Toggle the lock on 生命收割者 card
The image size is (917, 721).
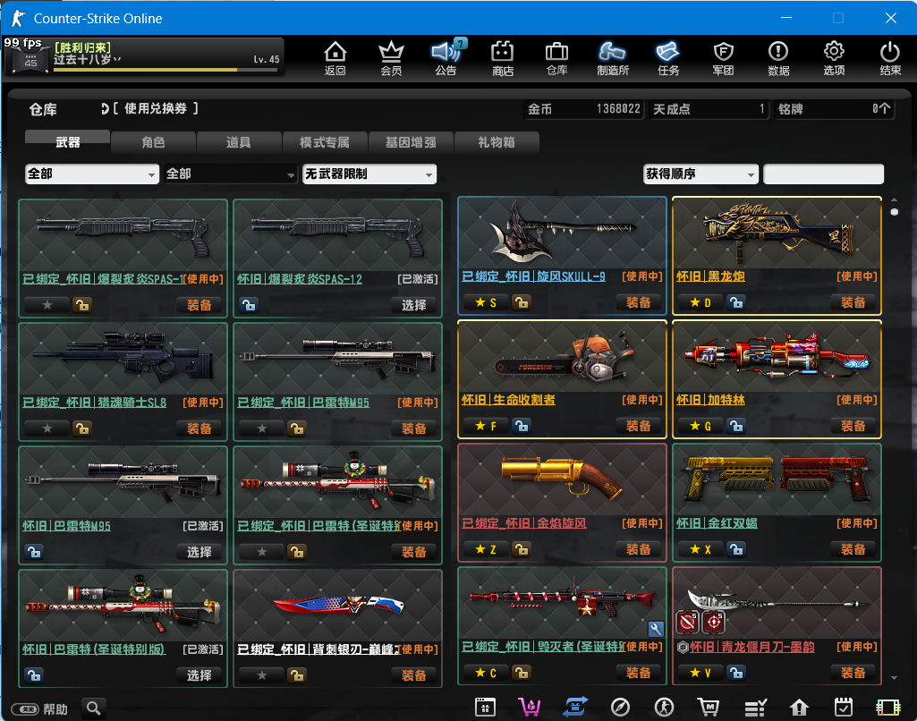coord(521,426)
